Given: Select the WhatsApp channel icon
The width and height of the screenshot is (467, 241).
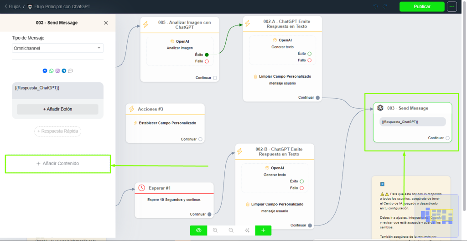Looking at the screenshot, I should (x=52, y=71).
